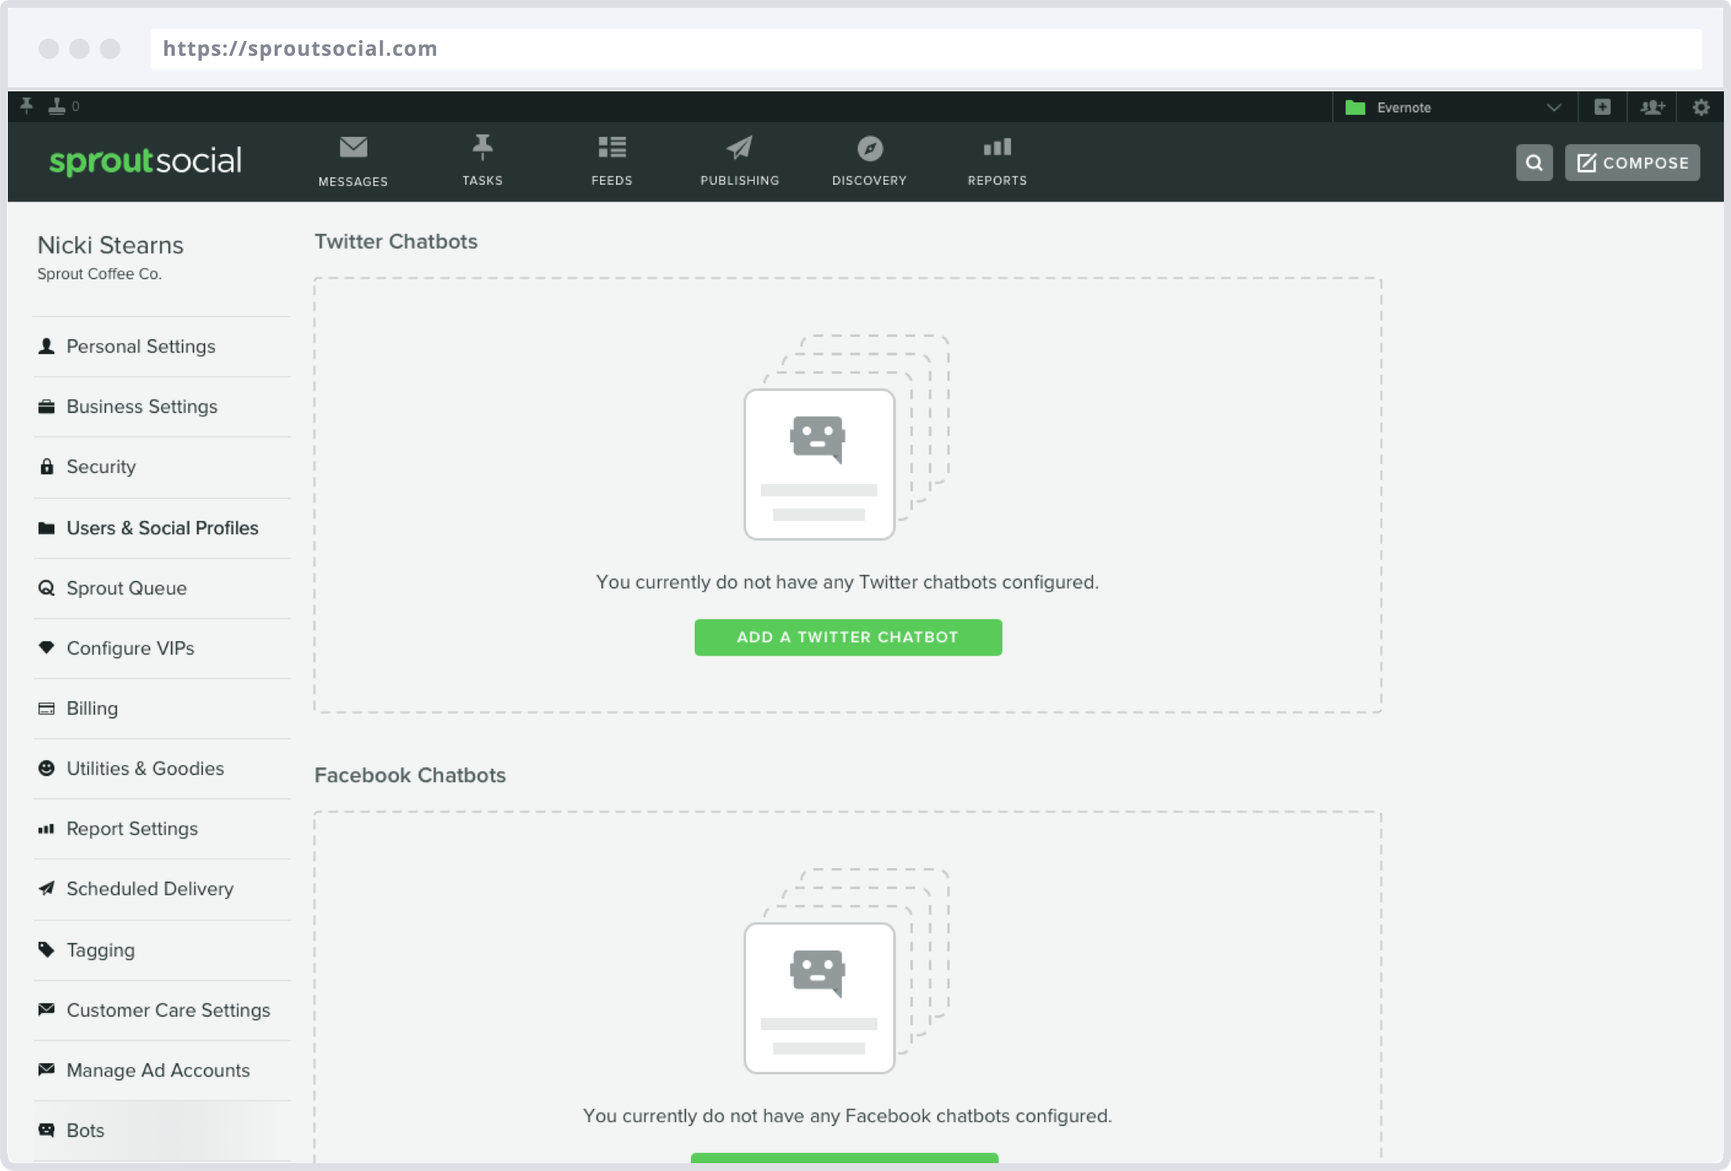The image size is (1731, 1171).
Task: Select Manage Ad Accounts
Action: pyautogui.click(x=162, y=1071)
